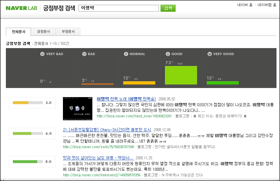Click the yellow 5.0 score bar
The image size is (280, 181).
pos(28,103)
